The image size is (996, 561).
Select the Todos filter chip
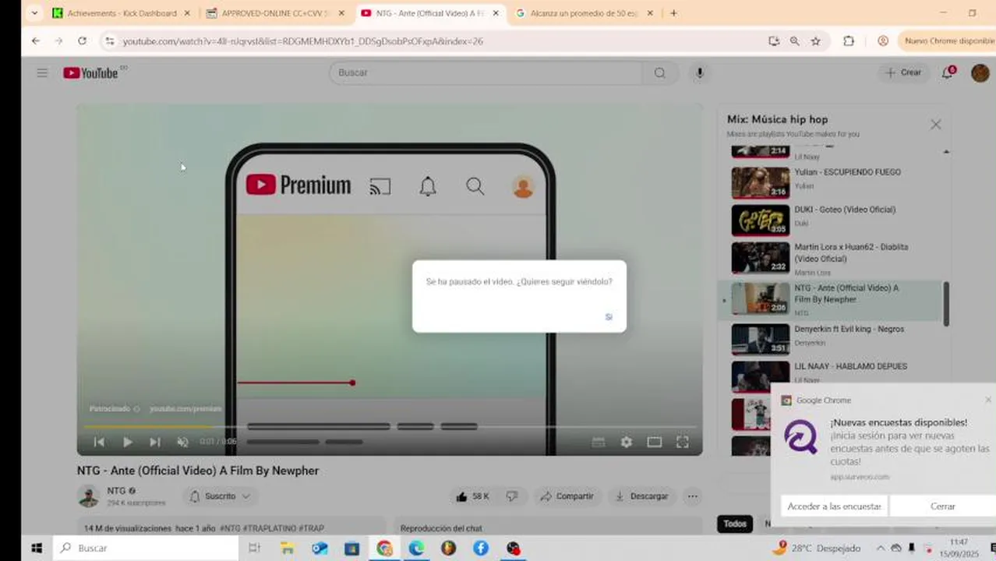tap(735, 524)
